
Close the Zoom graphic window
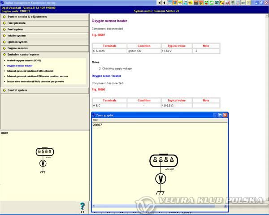point(225,115)
